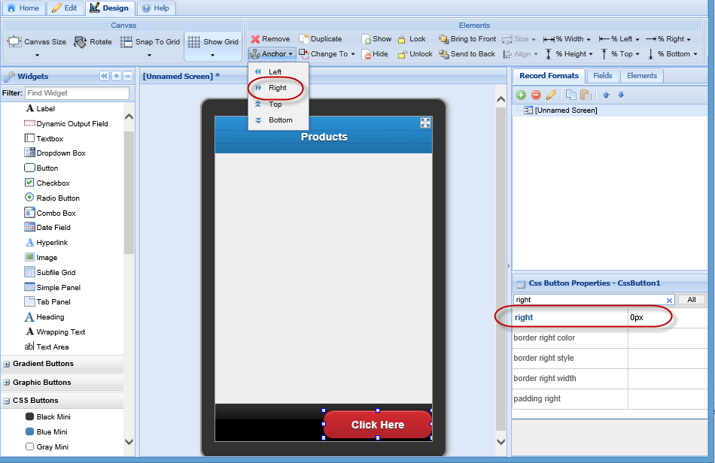715x463 pixels.
Task: Click the Rotate canvas tool
Action: [x=93, y=42]
